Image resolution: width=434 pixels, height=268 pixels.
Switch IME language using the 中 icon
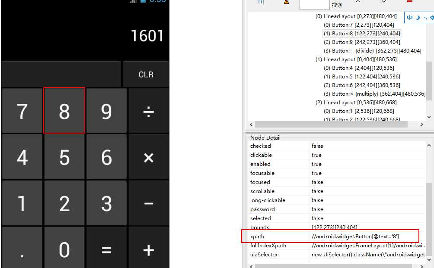pyautogui.click(x=410, y=18)
